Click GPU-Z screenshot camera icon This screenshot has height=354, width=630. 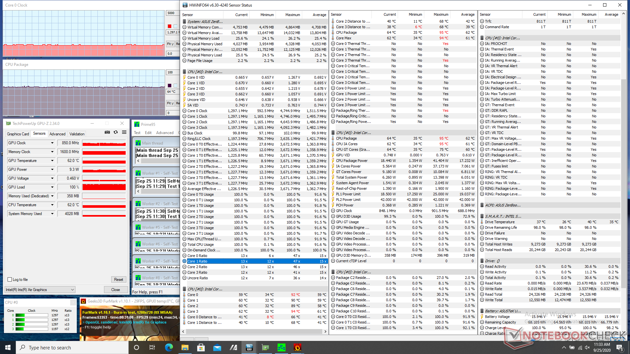pos(107,132)
